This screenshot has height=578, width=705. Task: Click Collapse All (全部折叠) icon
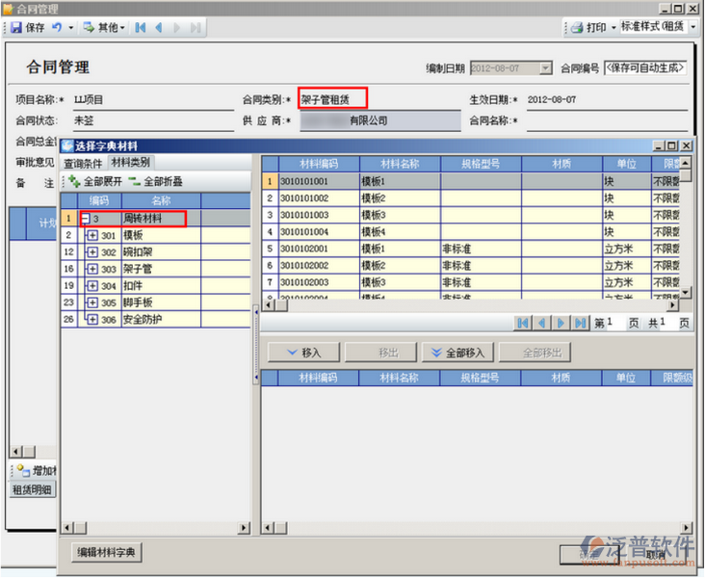tap(135, 181)
